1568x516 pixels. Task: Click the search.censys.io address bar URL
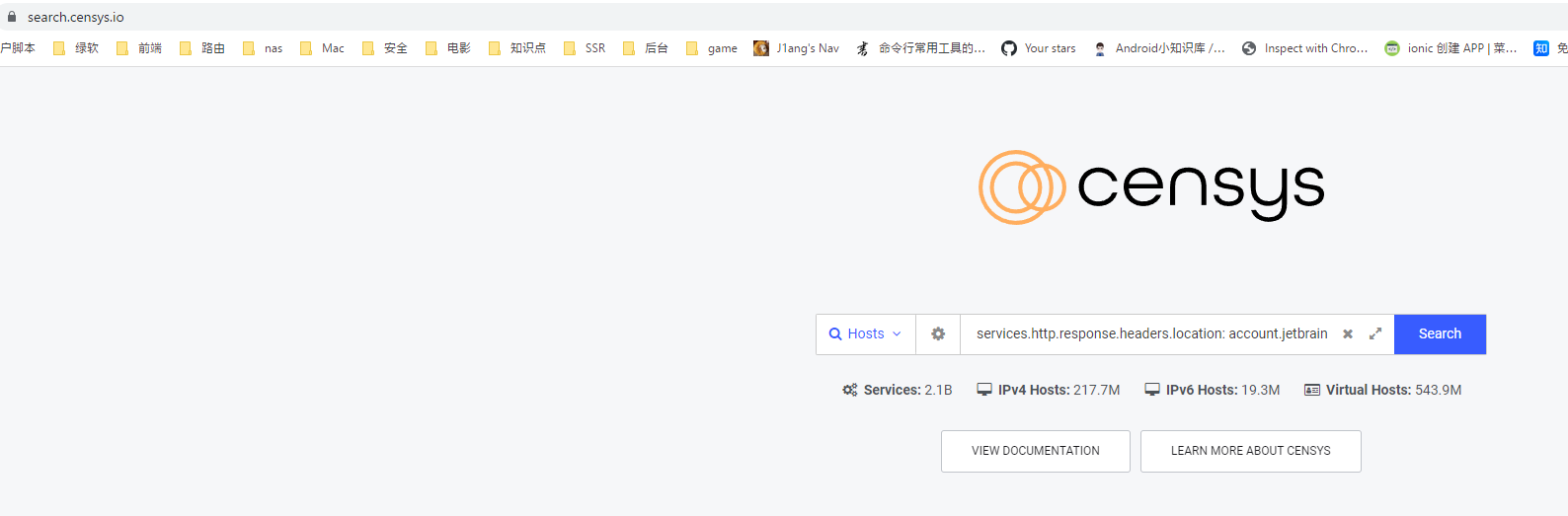click(76, 17)
